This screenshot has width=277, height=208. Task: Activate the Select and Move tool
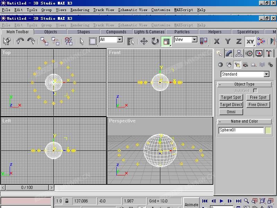click(144, 41)
